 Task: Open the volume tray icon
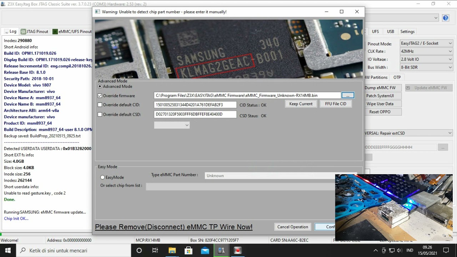tap(399, 251)
